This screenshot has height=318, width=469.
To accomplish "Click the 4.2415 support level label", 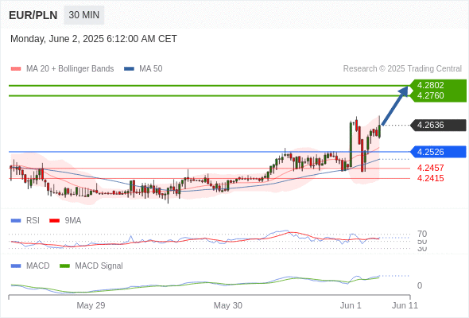I will (x=430, y=178).
